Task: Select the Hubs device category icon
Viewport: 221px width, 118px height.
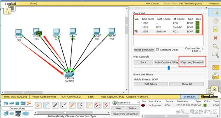Action: click(17, 103)
